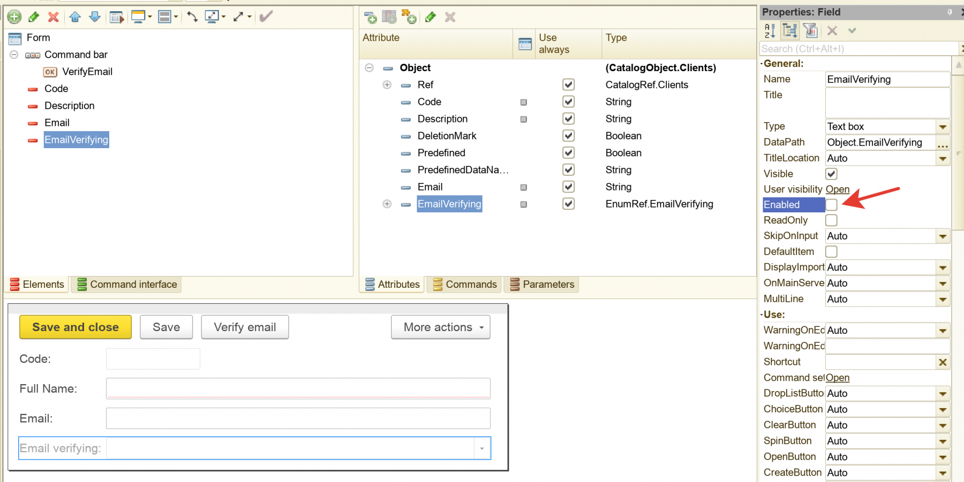Image resolution: width=964 pixels, height=482 pixels.
Task: Click the red X delete icon in Elements toolbar
Action: pyautogui.click(x=53, y=17)
